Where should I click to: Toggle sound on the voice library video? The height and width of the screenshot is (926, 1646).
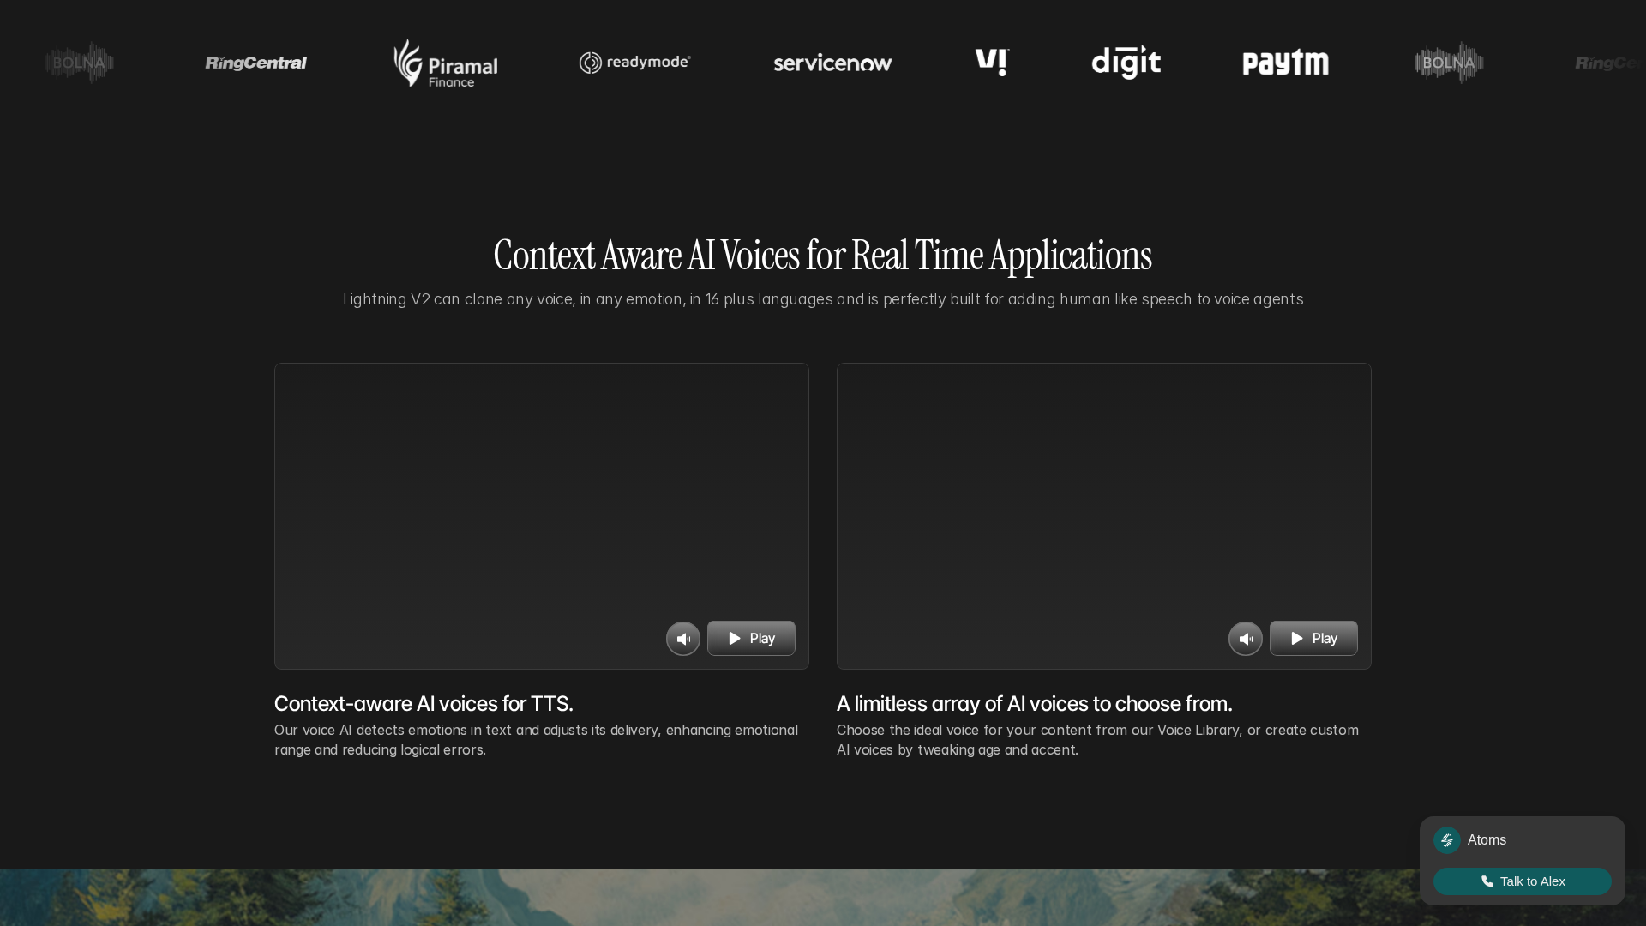coord(1246,639)
